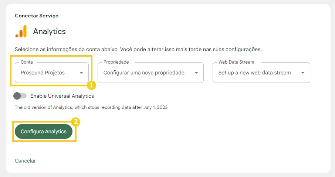Click the Propriedade field label

click(x=116, y=62)
